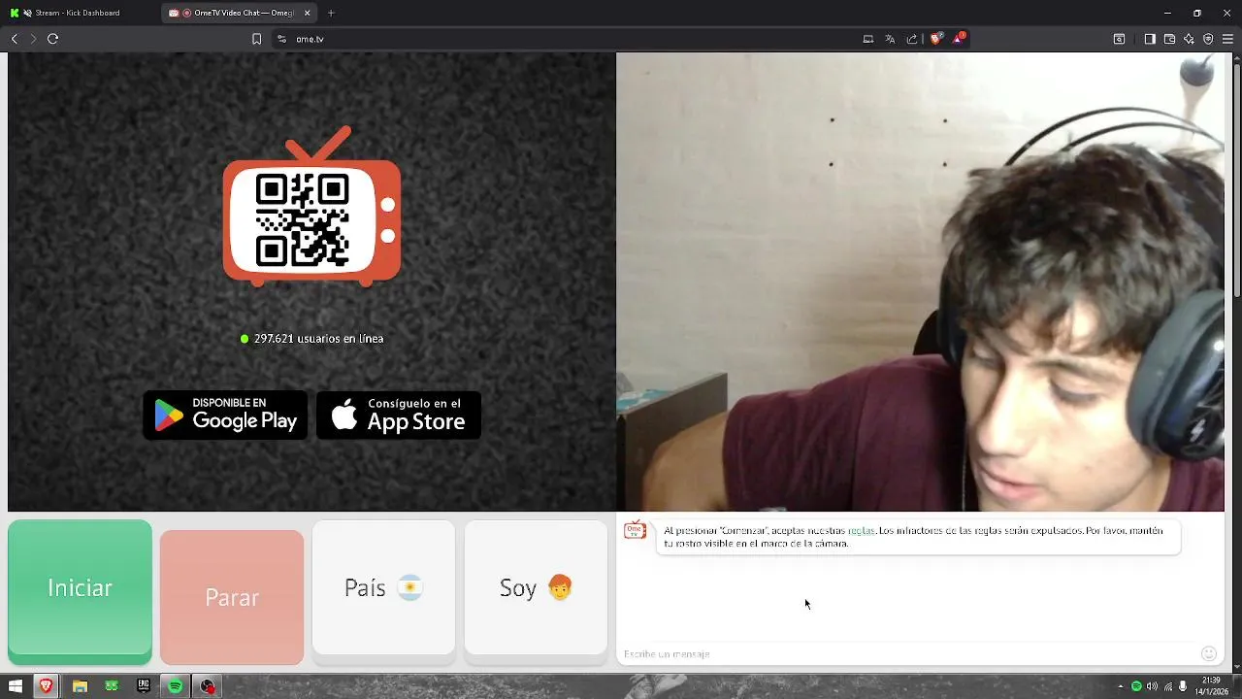
Task: Click the local webcam video feed
Action: point(920,282)
